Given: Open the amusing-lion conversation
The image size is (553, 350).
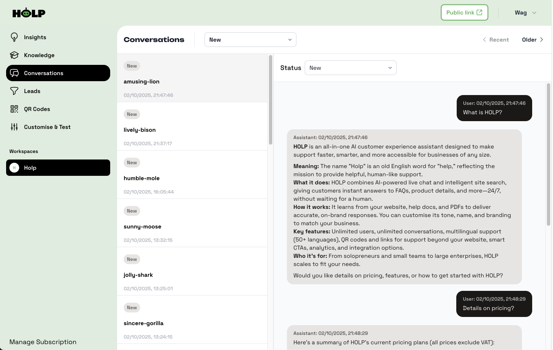Looking at the screenshot, I should [192, 78].
